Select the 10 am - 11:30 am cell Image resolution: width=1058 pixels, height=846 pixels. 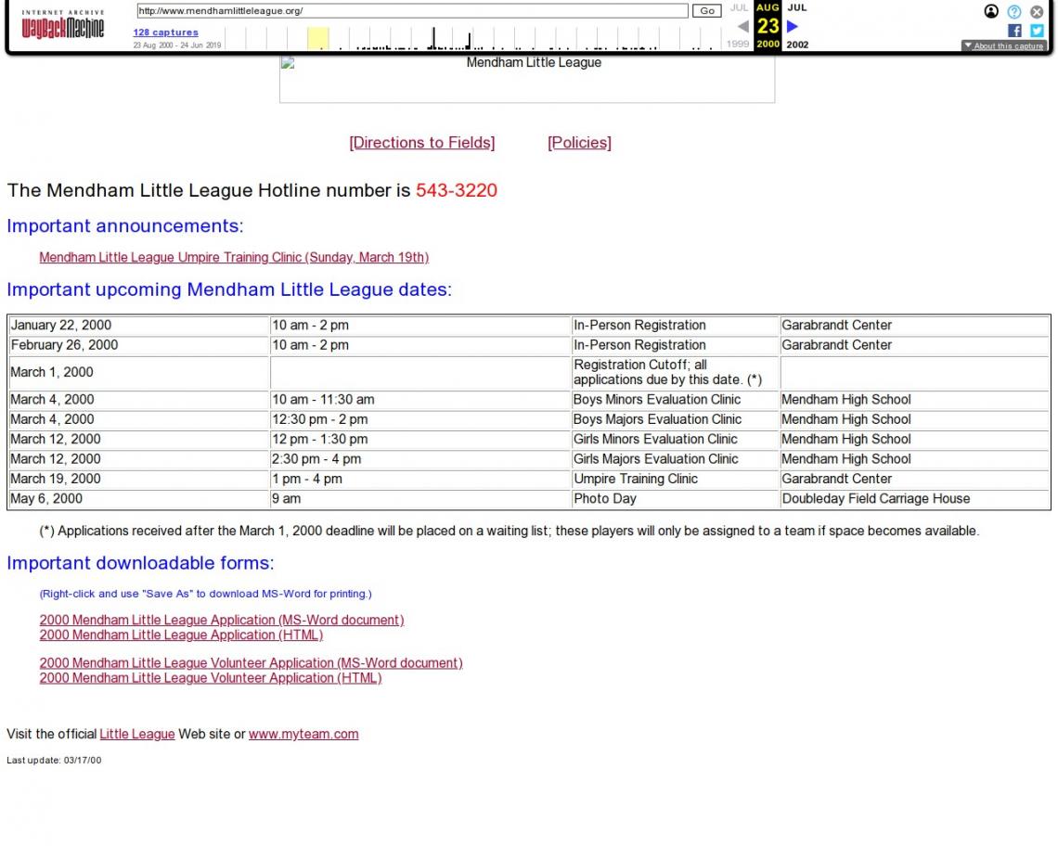point(420,400)
